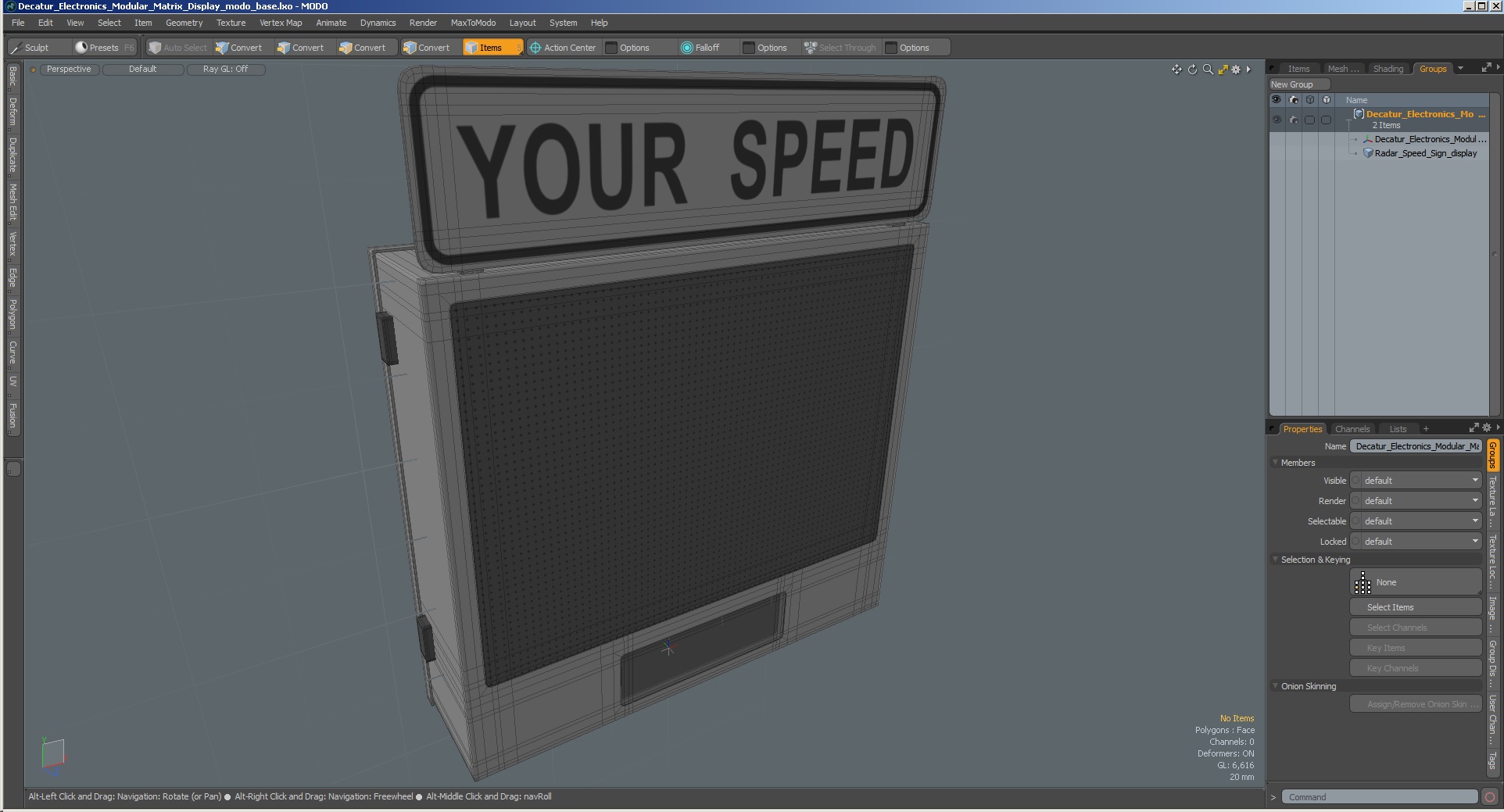The image size is (1504, 812).
Task: Open the viewport settings gear
Action: [1236, 70]
